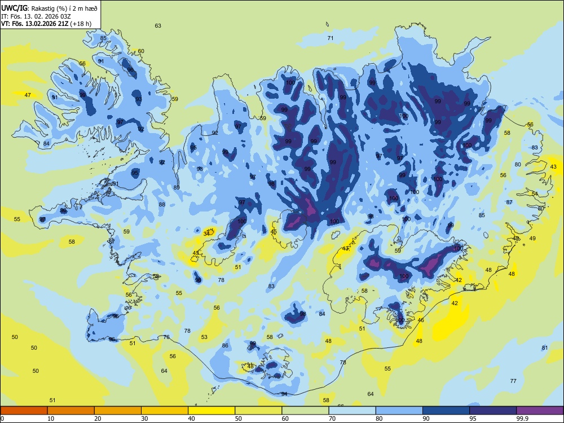Pick the light green 60–70 legend swatch
This screenshot has width=564, height=423.
click(x=305, y=411)
